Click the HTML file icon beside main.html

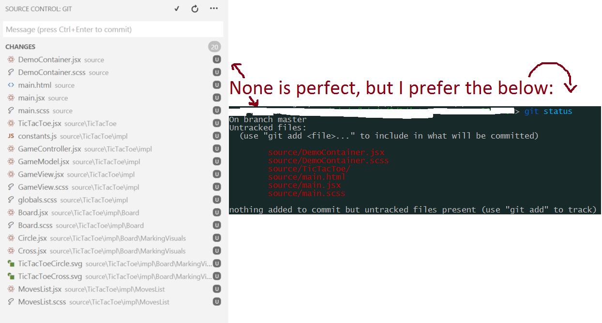[11, 85]
